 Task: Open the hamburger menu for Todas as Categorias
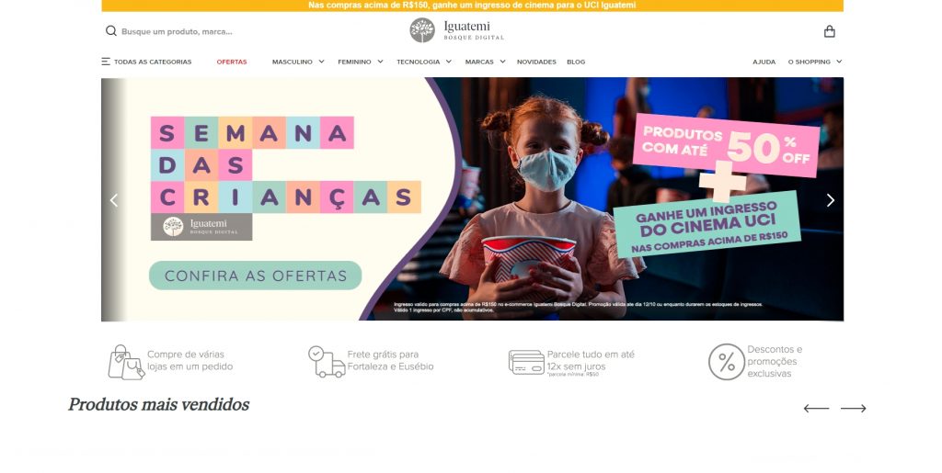coord(106,62)
